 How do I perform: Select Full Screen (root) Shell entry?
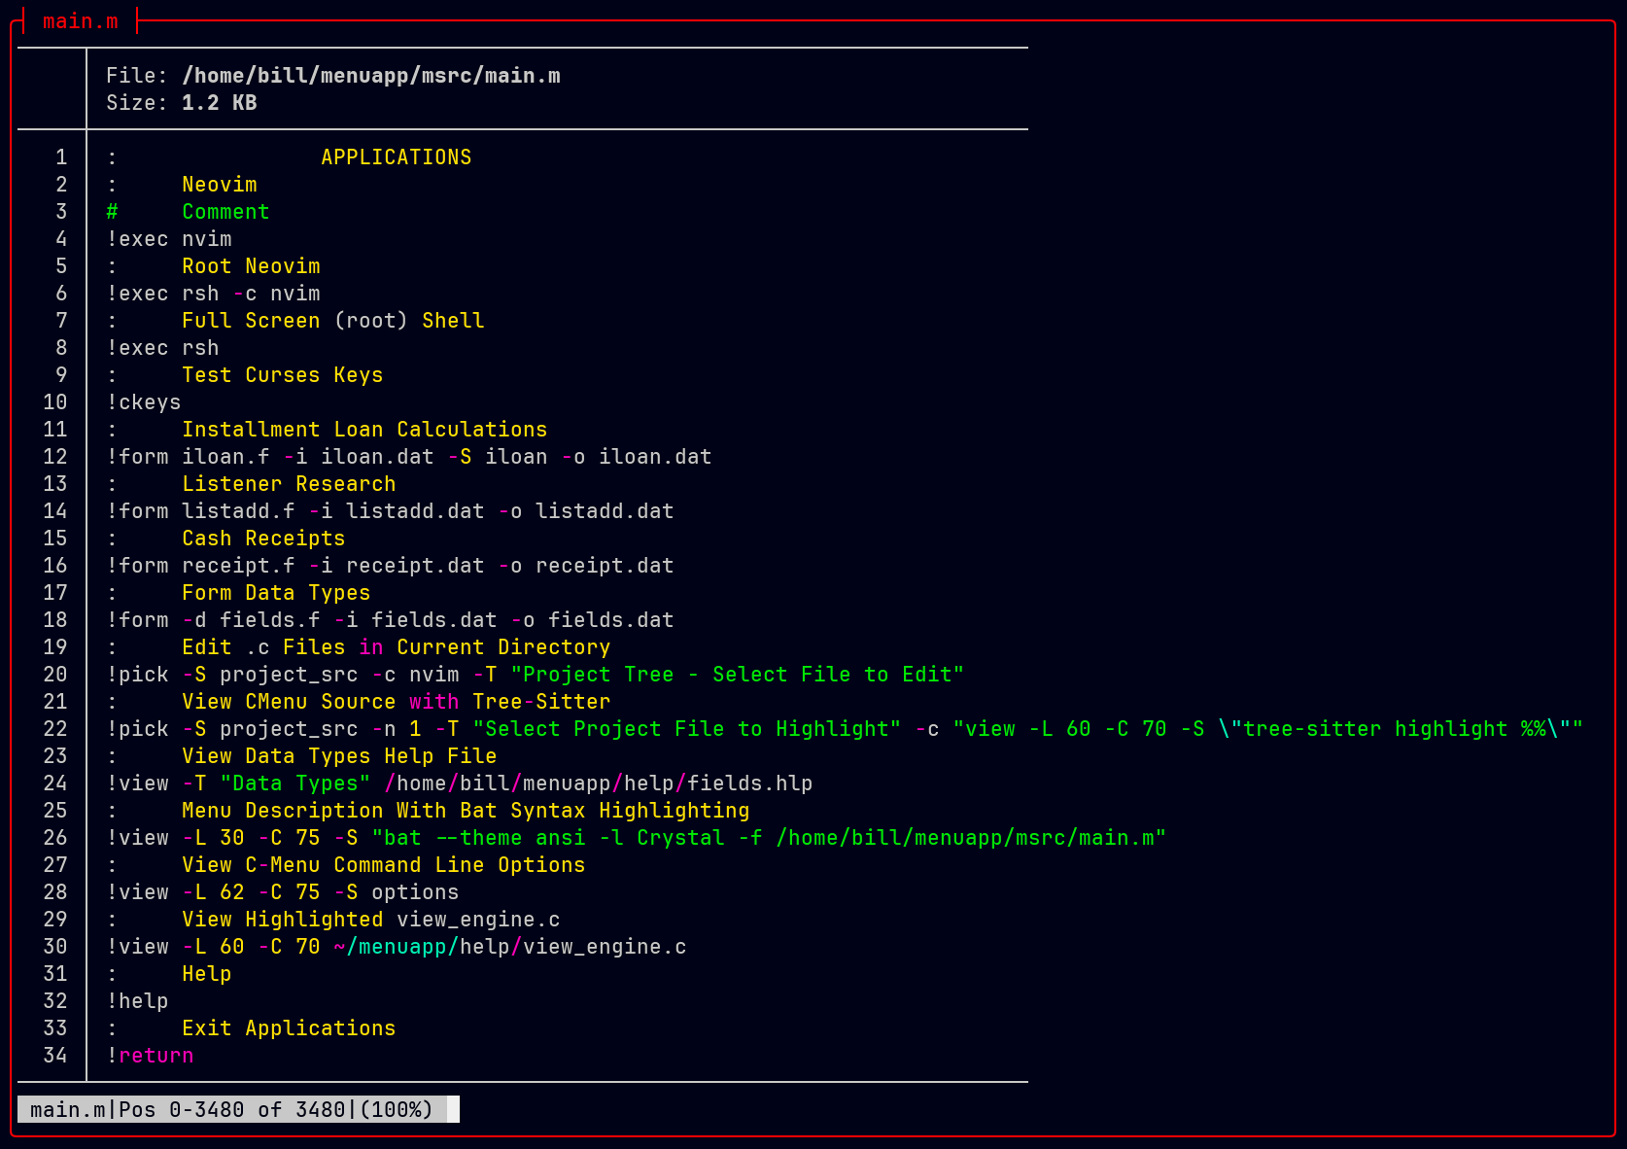click(332, 321)
